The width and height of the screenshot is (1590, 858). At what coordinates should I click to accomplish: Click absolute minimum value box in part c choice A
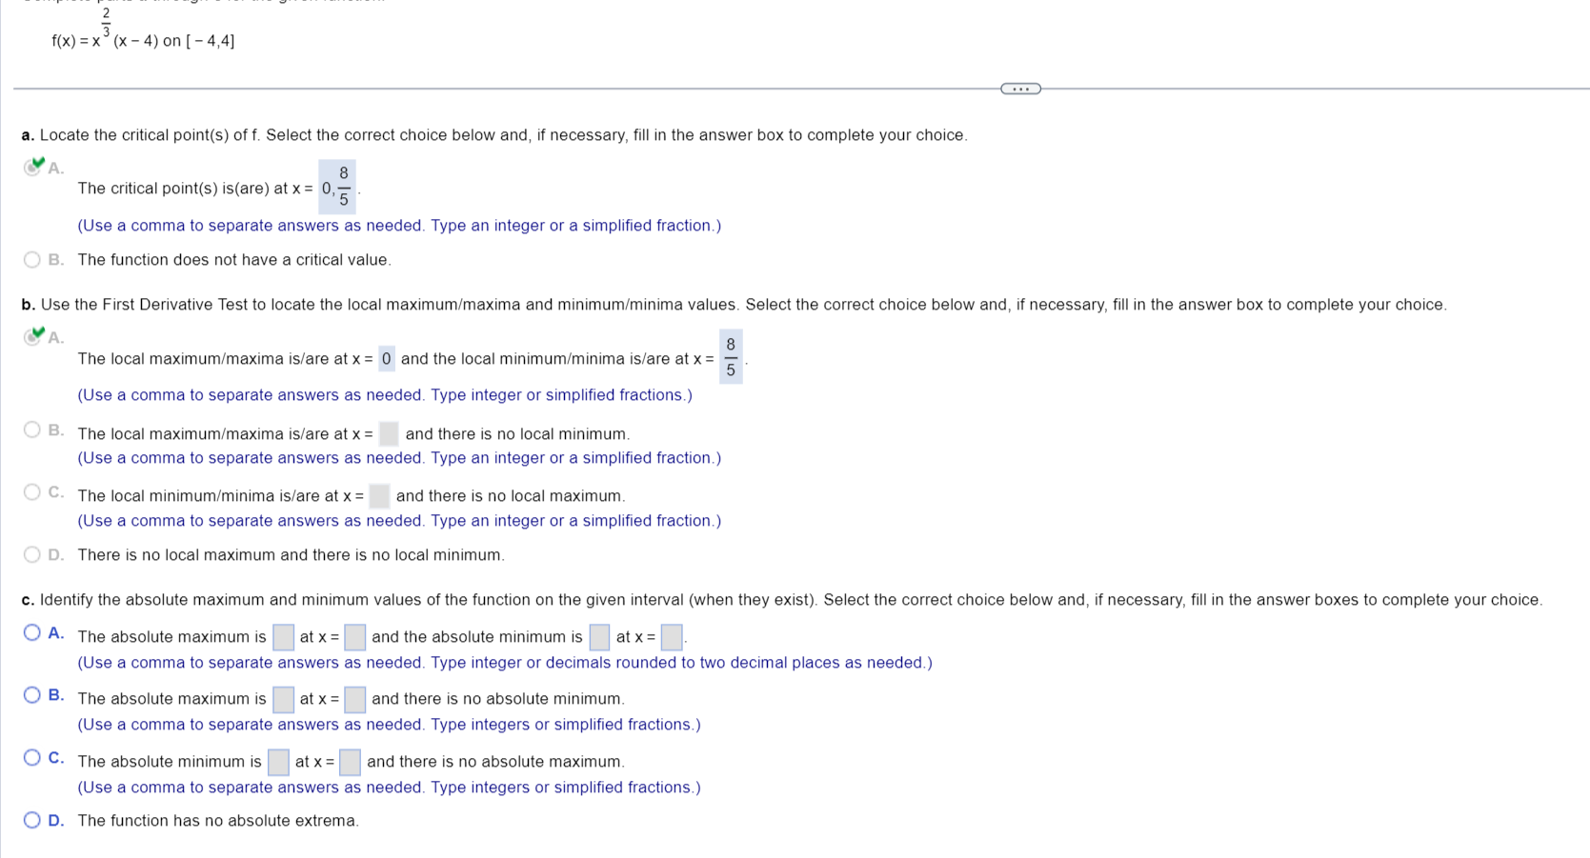tap(599, 637)
